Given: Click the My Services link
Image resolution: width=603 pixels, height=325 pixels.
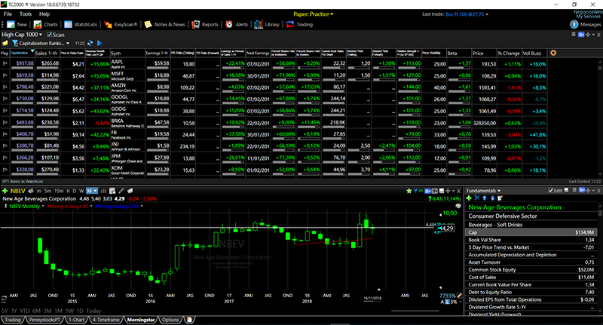Looking at the screenshot, I should tap(589, 17).
